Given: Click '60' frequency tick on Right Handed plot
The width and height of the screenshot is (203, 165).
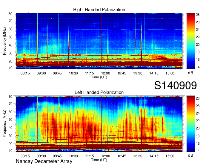Looking at the screenshot, I should coord(10,29).
